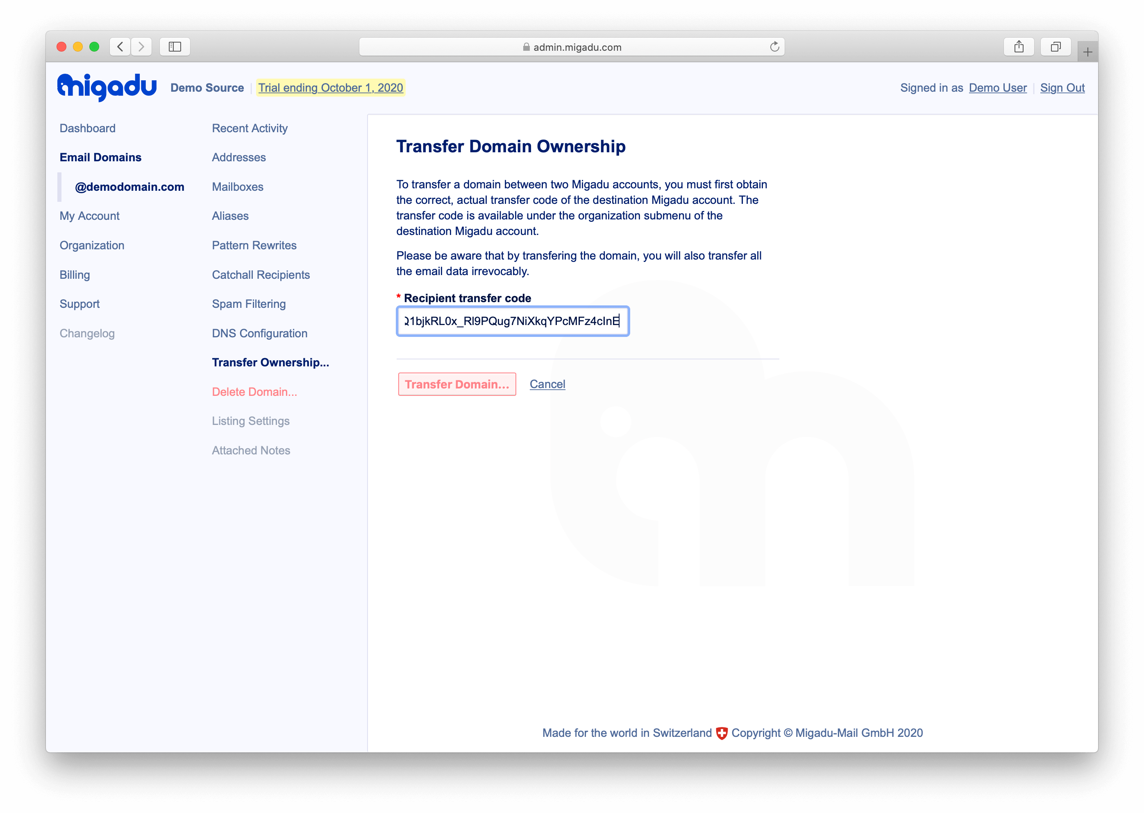Open Catchall Recipients
The height and width of the screenshot is (813, 1144).
click(261, 275)
